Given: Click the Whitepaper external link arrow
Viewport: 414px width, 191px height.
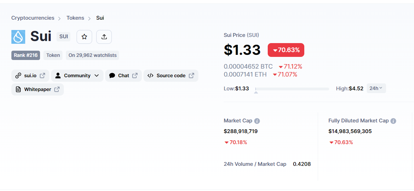Looking at the screenshot, I should coord(57,89).
